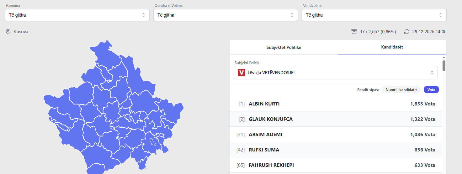Click the red Vetëvendosje party logo
This screenshot has height=174, width=462.
242,73
